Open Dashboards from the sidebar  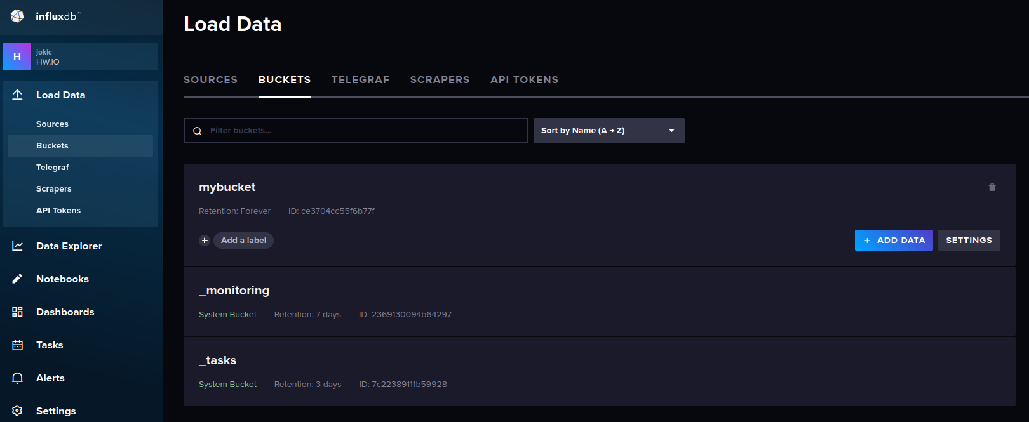pyautogui.click(x=65, y=312)
